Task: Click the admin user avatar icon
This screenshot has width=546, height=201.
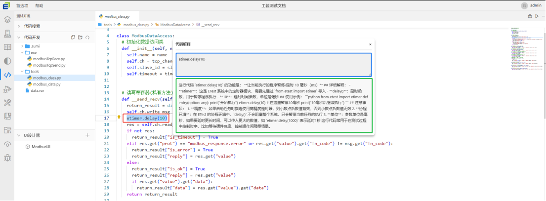Action: click(524, 5)
